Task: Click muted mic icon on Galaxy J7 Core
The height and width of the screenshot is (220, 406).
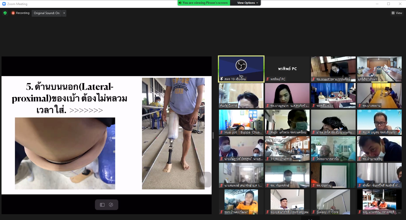Action: pyautogui.click(x=314, y=212)
